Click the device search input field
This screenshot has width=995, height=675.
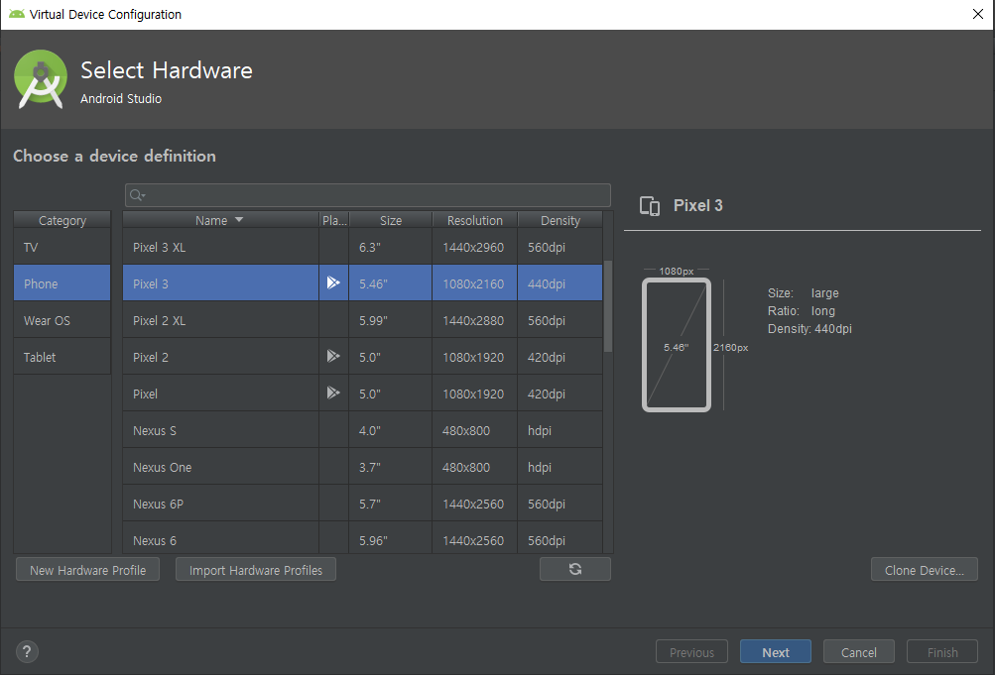point(368,195)
